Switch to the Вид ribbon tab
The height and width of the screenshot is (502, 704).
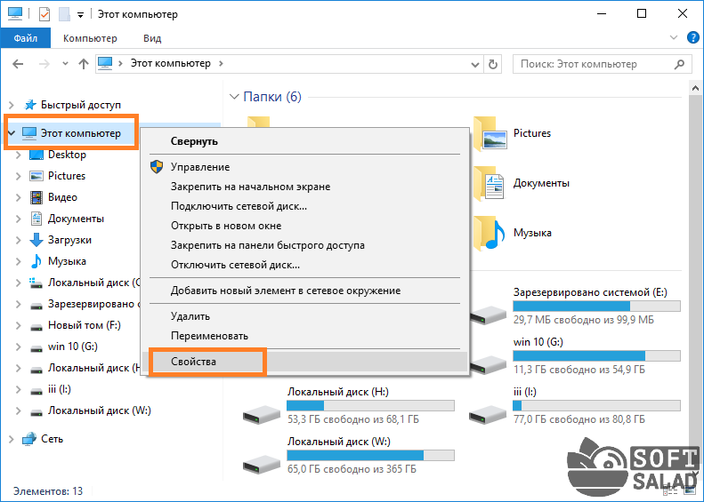pos(152,38)
